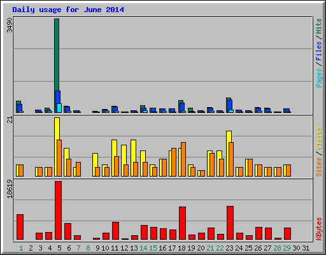Click the day 31 label on x-axis
Viewport: 326px width, 255px height.
pos(306,248)
